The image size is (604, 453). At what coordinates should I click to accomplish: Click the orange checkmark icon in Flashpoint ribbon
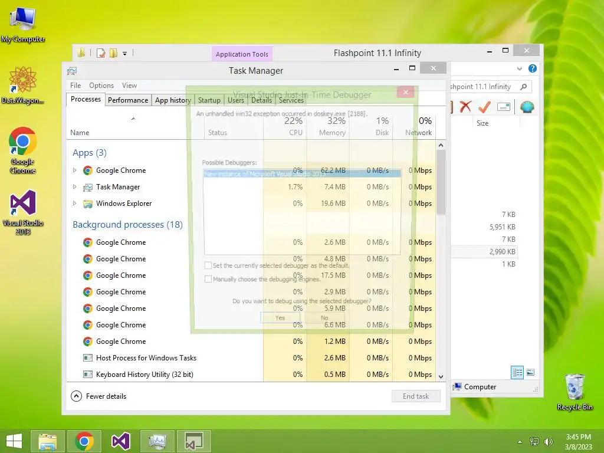[484, 107]
